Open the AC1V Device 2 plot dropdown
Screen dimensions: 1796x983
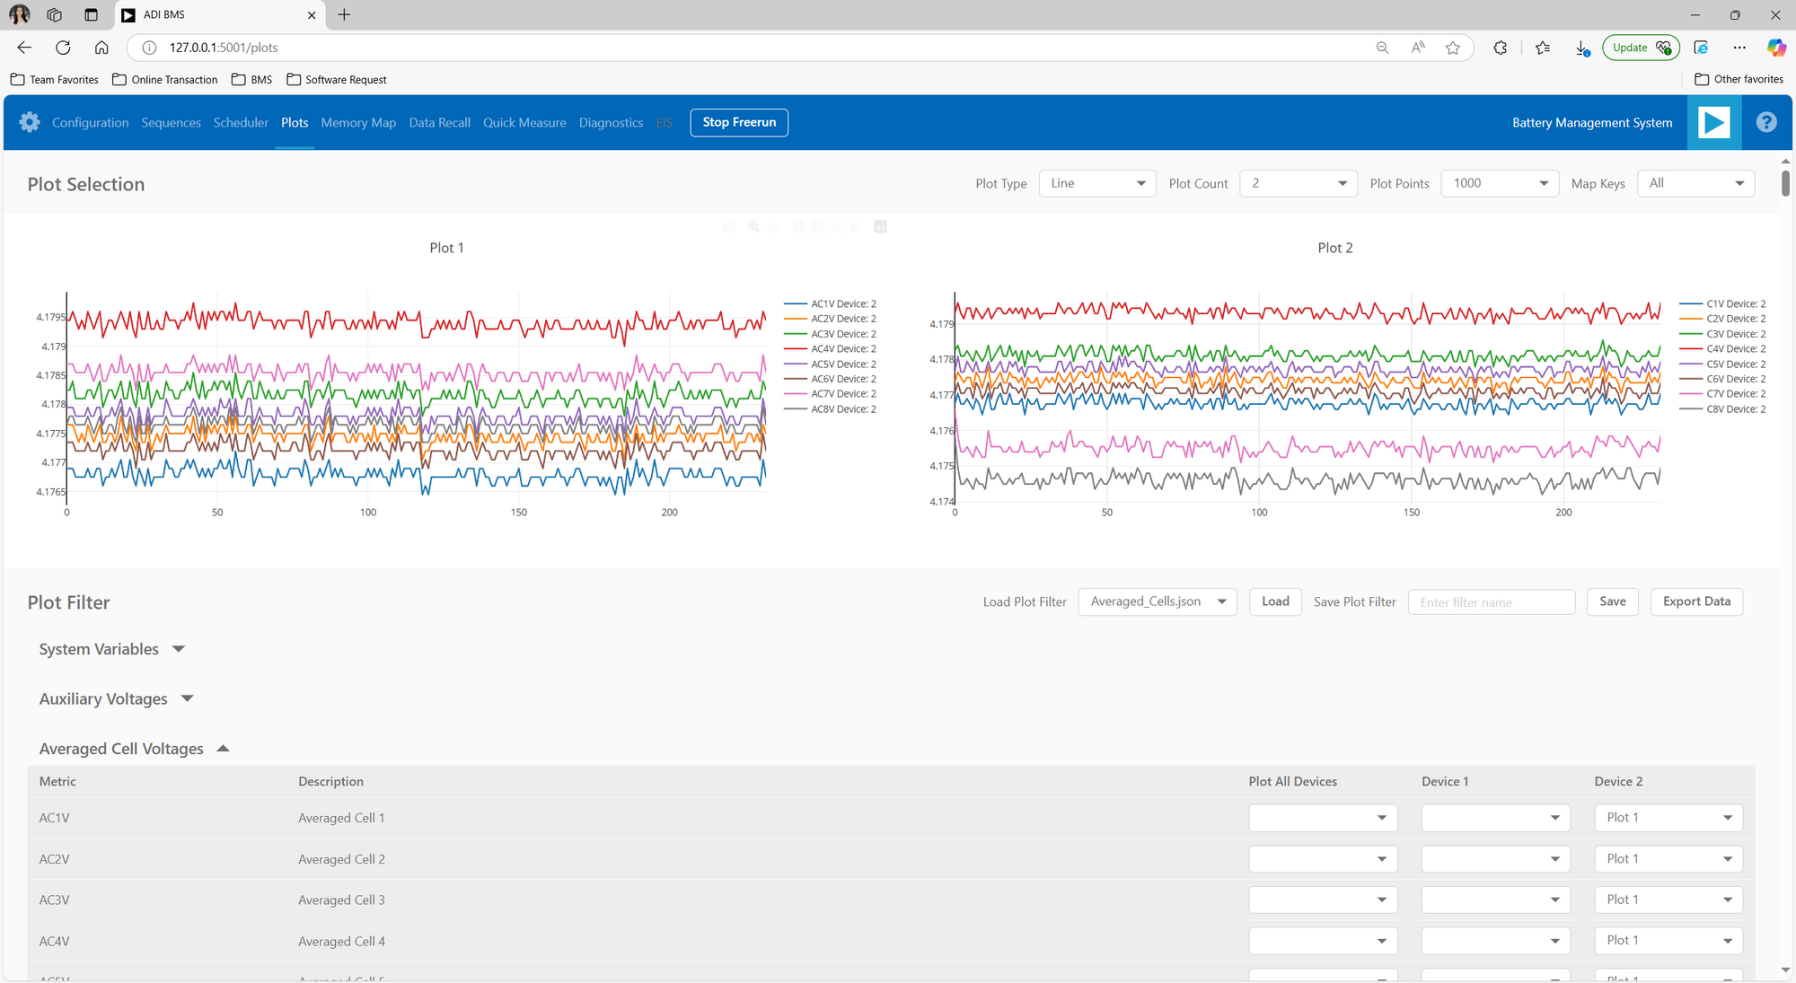point(1668,818)
